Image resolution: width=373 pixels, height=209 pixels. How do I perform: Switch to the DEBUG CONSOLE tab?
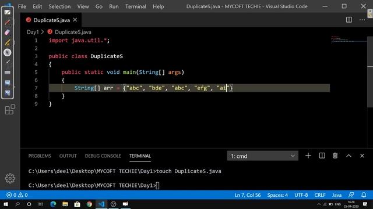point(103,156)
